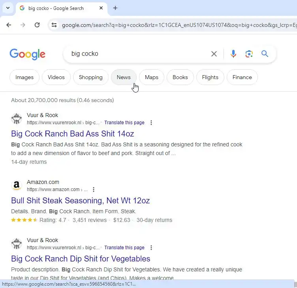
Task: Click Translate this page for first result
Action: point(124,123)
